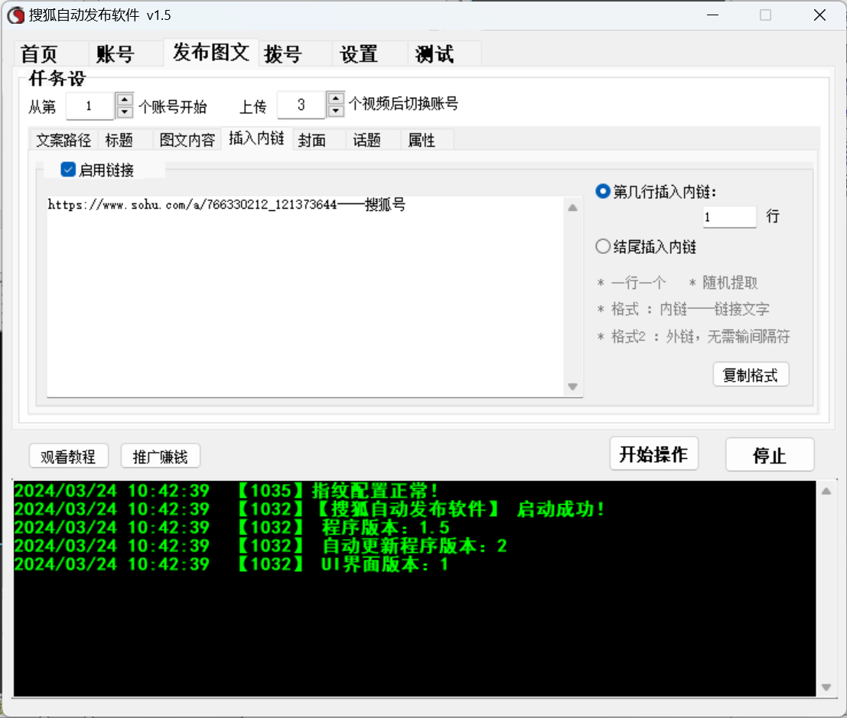Image resolution: width=847 pixels, height=718 pixels.
Task: Choose 结尾插入内链 radio option
Action: tap(603, 247)
